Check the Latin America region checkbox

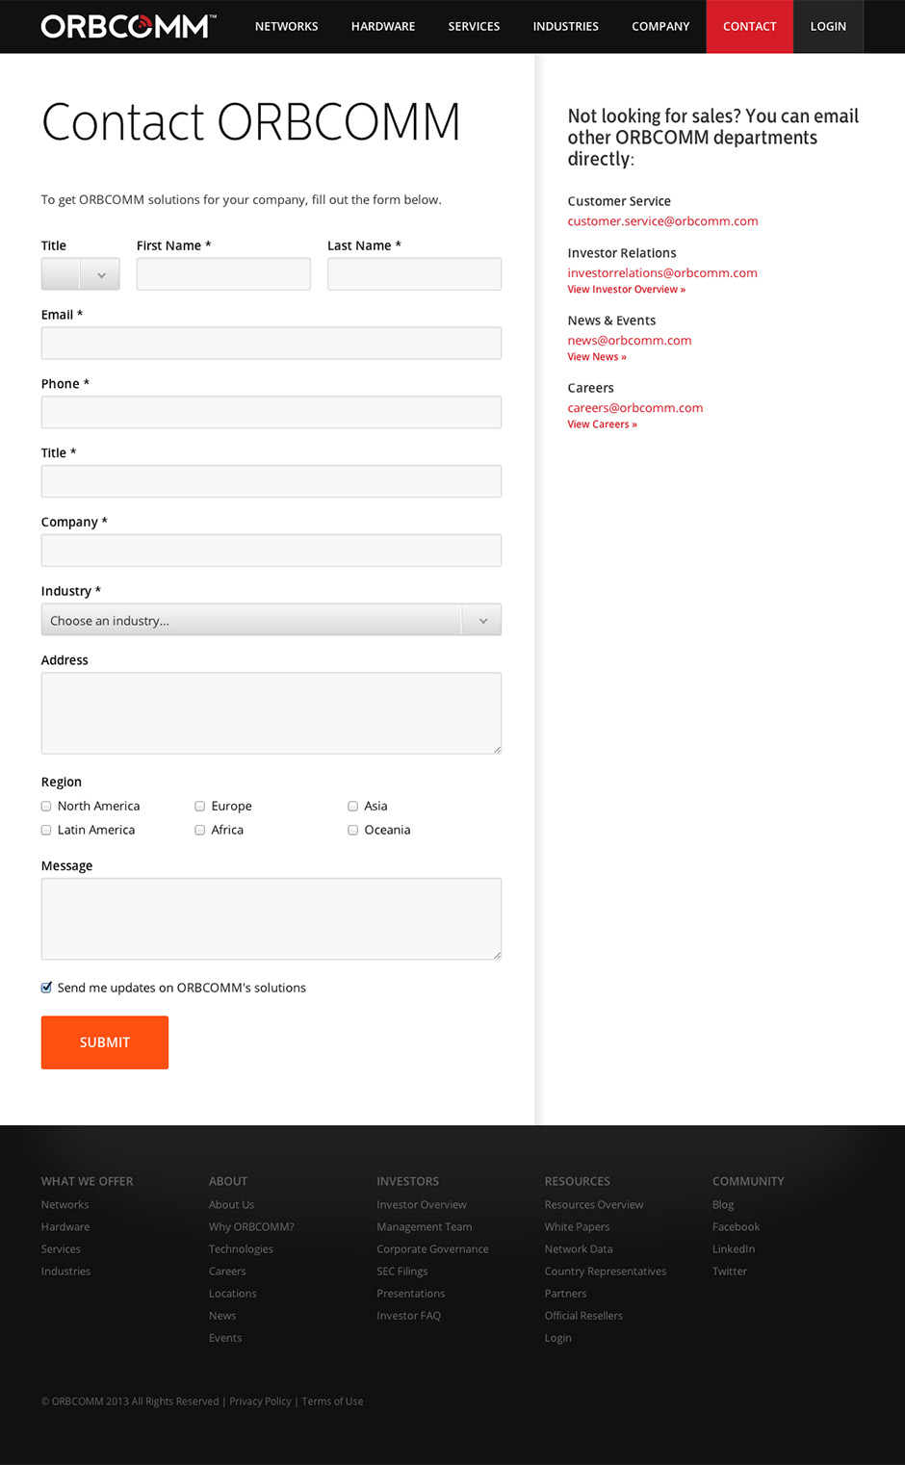(46, 831)
